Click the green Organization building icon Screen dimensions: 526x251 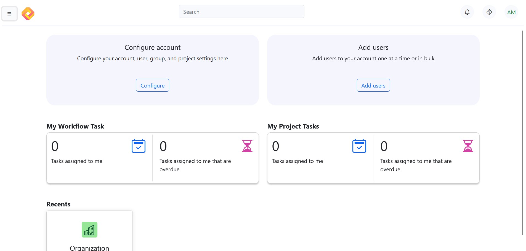(x=89, y=230)
